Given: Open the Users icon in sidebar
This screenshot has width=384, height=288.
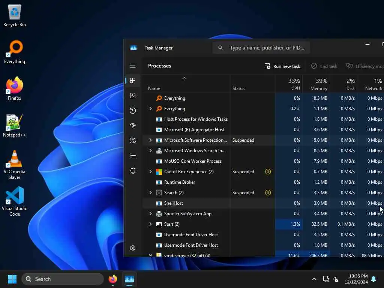Looking at the screenshot, I should point(133,140).
